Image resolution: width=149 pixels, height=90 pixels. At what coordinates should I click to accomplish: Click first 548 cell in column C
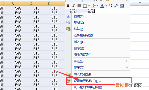(x=31, y=8)
